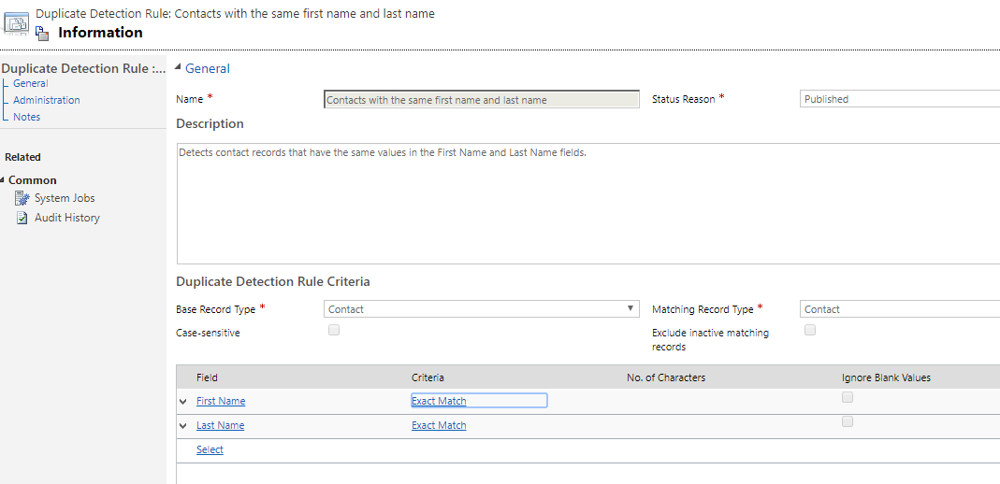Screen dimensions: 1000x484
Task: Expand the First Name row chevron
Action: point(183,401)
